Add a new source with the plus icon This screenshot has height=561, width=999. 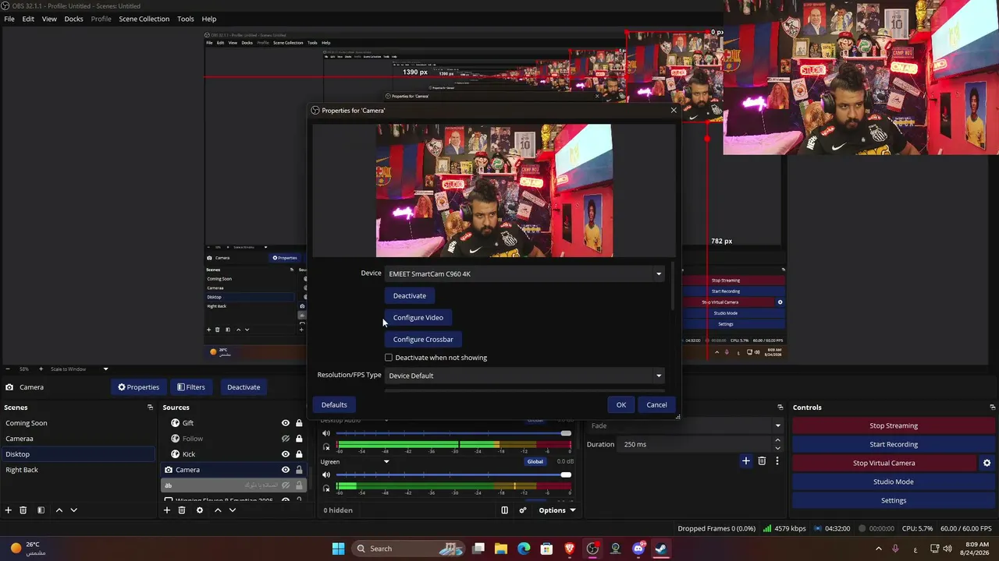coord(166,510)
